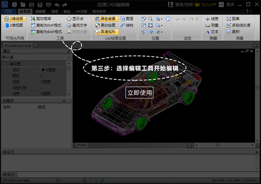Toggle 黑色背景 black background option
Image resolution: width=261 pixels, height=184 pixels.
tap(107, 19)
